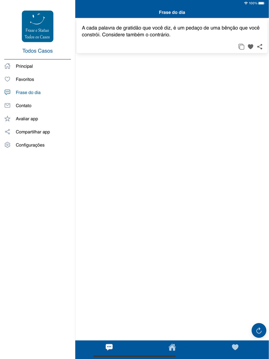Share the phrase using the share icon
This screenshot has width=269, height=359.
pos(260,47)
